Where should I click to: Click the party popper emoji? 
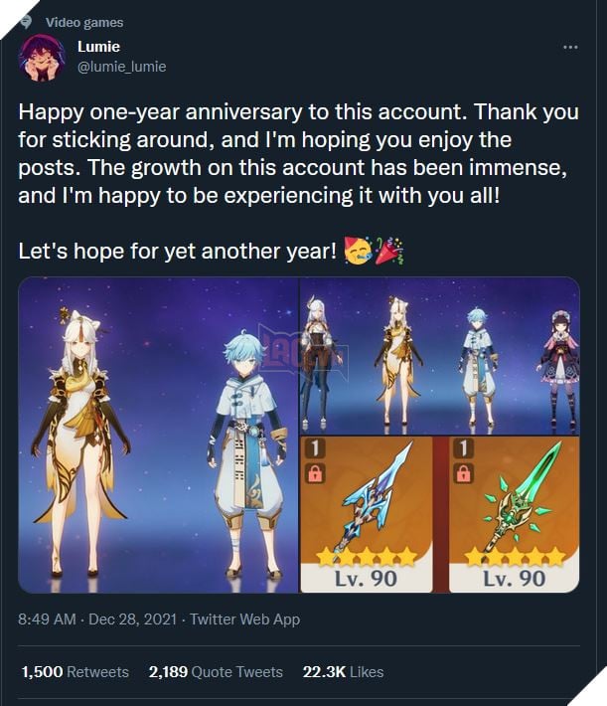[x=389, y=250]
